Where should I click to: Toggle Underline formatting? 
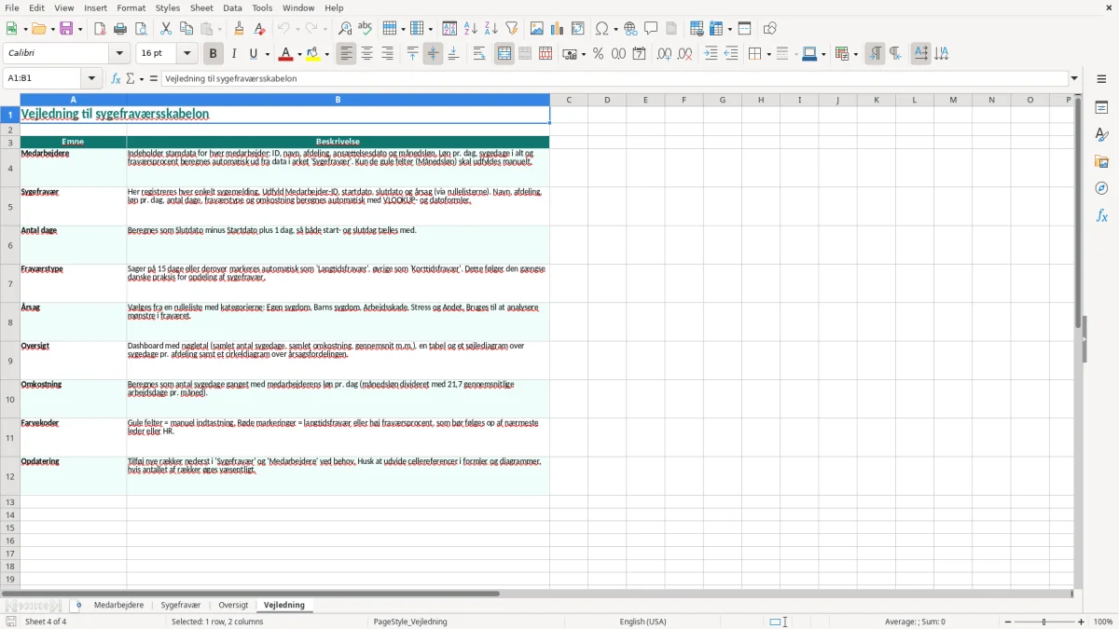[x=254, y=54]
